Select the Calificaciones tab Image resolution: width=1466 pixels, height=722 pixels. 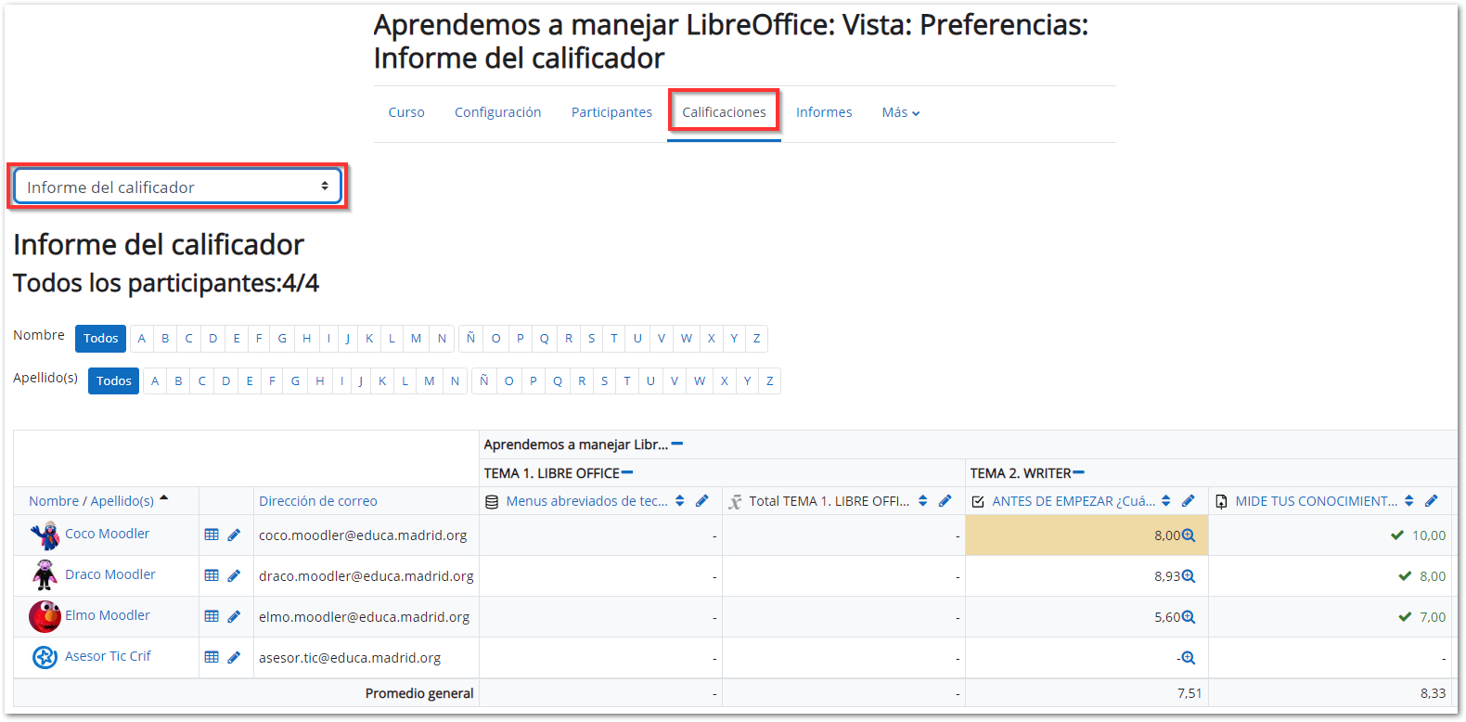coord(724,112)
